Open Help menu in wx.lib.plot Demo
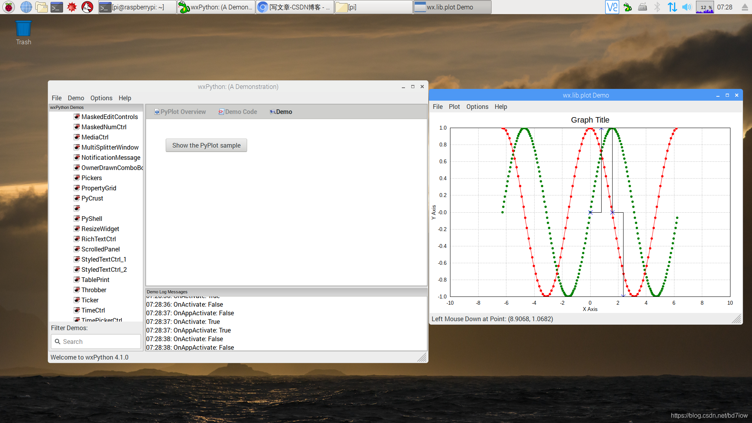This screenshot has width=752, height=423. [501, 107]
